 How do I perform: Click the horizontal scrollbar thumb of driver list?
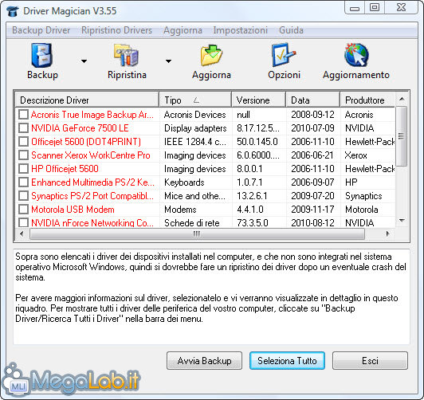click(197, 233)
